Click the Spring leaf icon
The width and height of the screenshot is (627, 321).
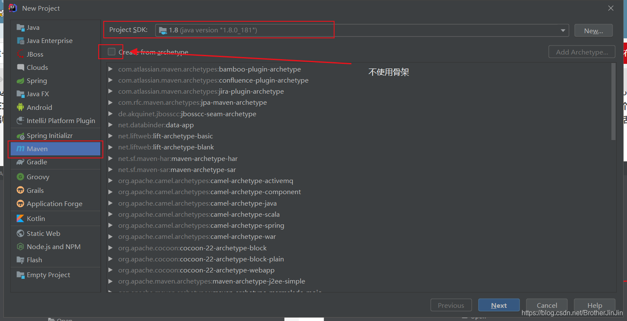pyautogui.click(x=20, y=81)
